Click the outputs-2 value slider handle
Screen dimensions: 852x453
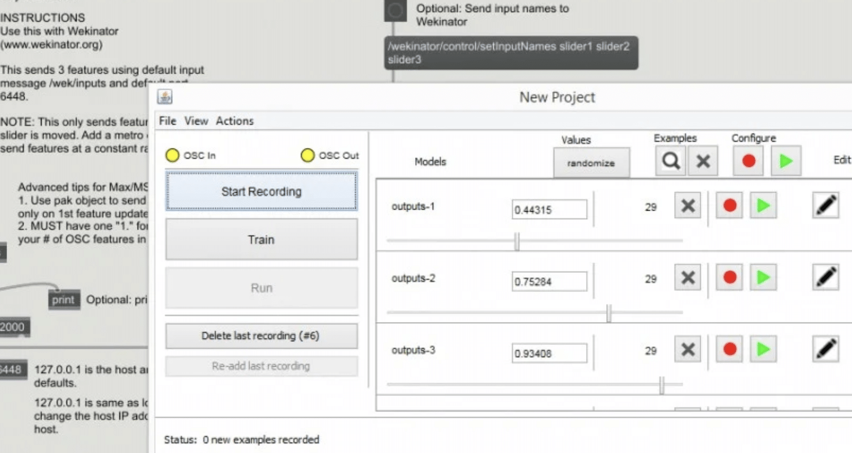(x=609, y=313)
